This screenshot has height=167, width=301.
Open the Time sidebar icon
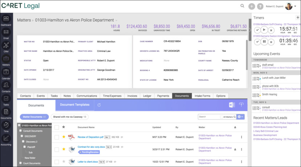[6, 125]
